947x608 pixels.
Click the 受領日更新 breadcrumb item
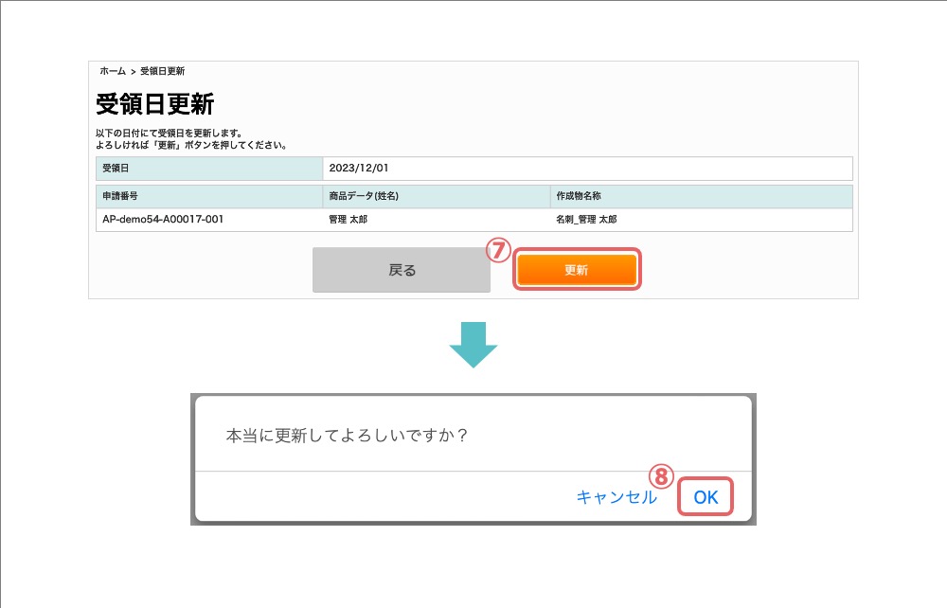point(163,71)
